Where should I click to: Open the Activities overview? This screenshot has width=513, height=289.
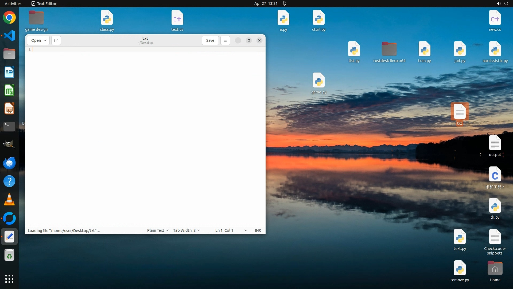tap(13, 3)
